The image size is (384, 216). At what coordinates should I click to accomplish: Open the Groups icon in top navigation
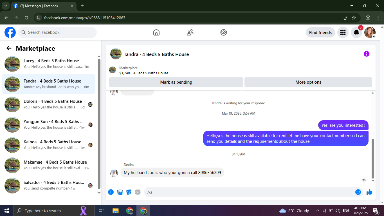tap(224, 32)
